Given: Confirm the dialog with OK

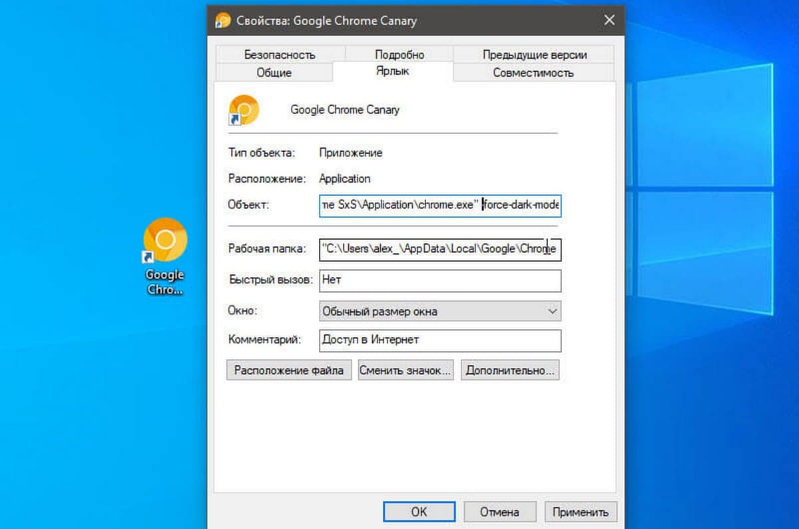Looking at the screenshot, I should click(419, 512).
